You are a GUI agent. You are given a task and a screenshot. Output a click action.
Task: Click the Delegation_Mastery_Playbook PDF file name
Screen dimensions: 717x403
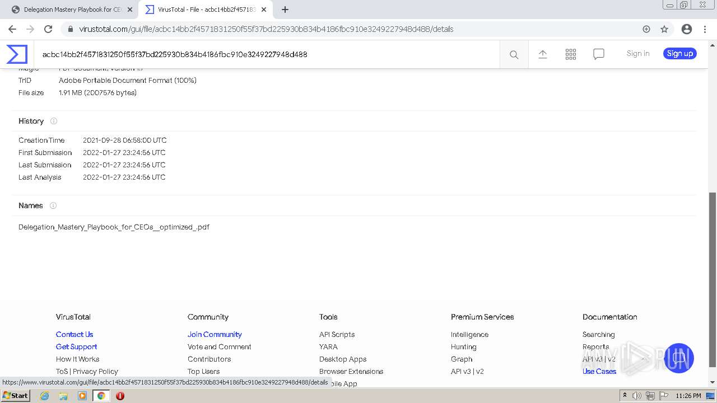point(114,227)
